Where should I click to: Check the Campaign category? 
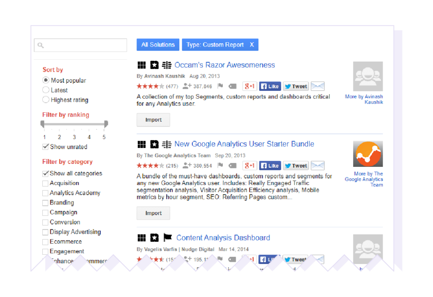[x=45, y=213]
